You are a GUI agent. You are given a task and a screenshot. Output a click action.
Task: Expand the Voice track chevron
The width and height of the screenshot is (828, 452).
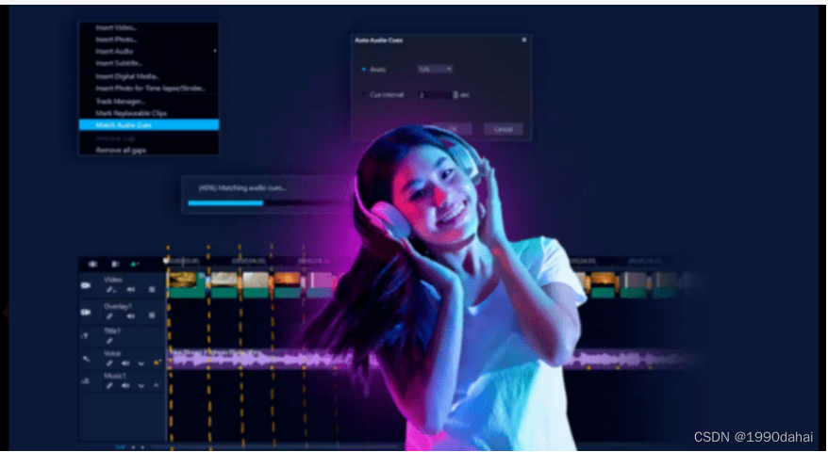141,363
